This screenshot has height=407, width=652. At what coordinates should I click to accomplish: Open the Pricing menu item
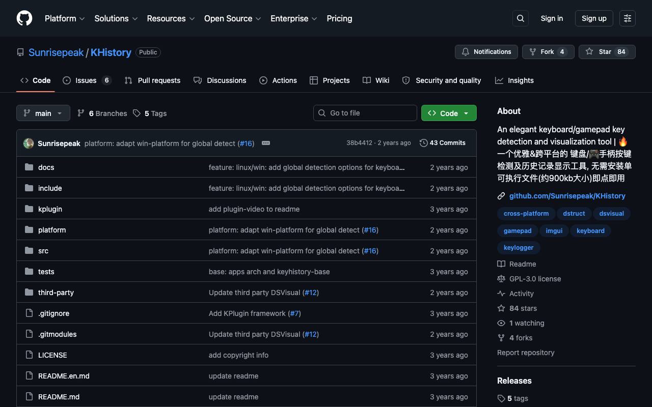pyautogui.click(x=339, y=18)
